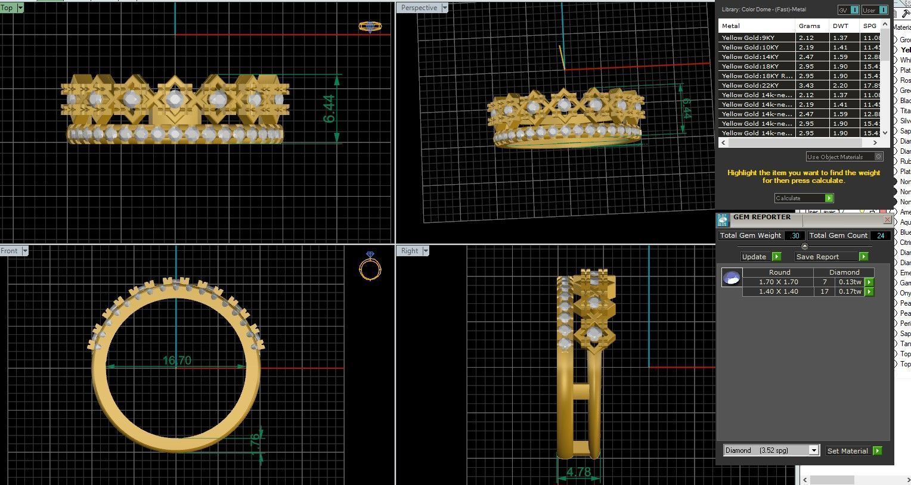Click the metal table scroll-down arrow
Viewport: 911px width, 485px height.
tap(885, 133)
